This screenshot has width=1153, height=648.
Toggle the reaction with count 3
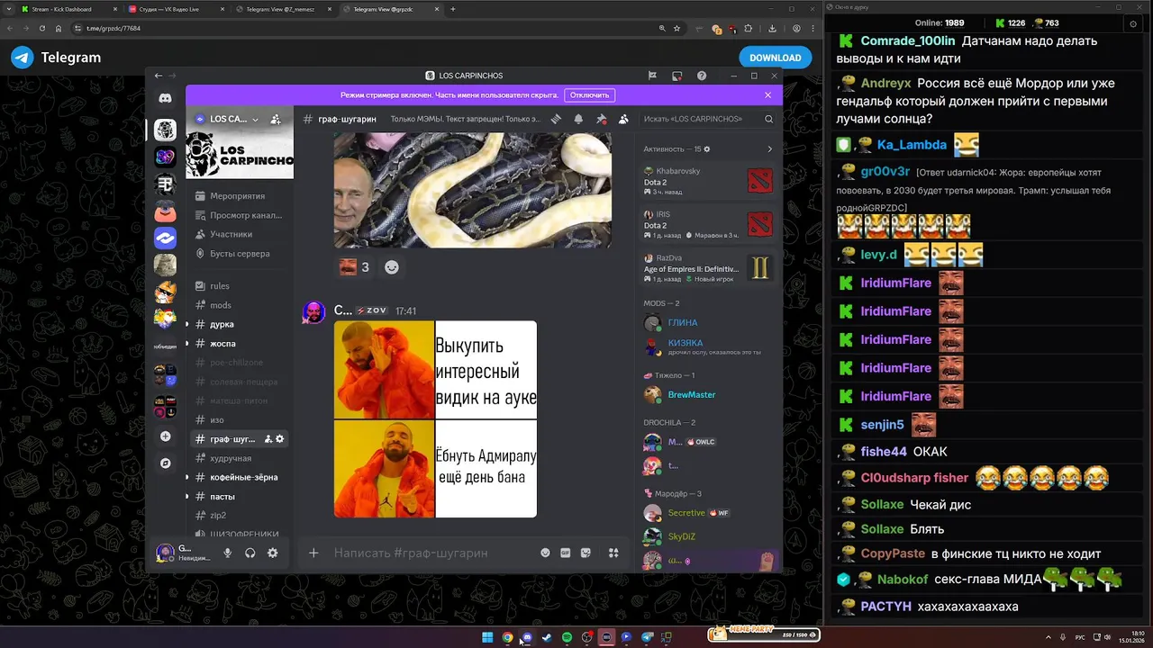tap(355, 266)
